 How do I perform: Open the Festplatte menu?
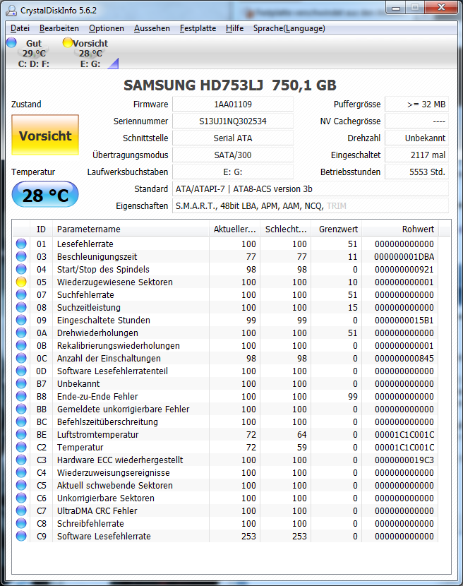tap(198, 28)
